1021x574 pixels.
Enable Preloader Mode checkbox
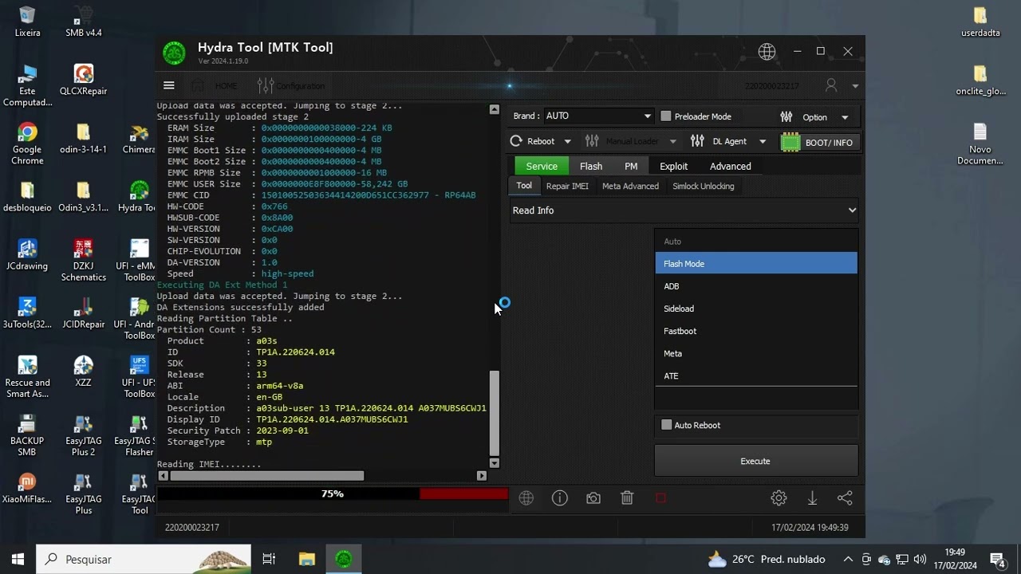(666, 116)
